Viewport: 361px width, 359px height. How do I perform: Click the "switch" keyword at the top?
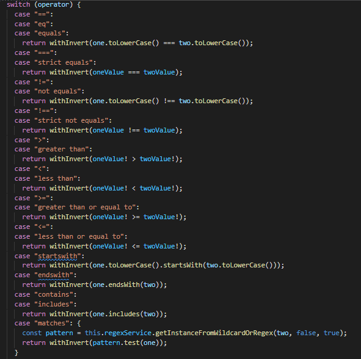[18, 4]
